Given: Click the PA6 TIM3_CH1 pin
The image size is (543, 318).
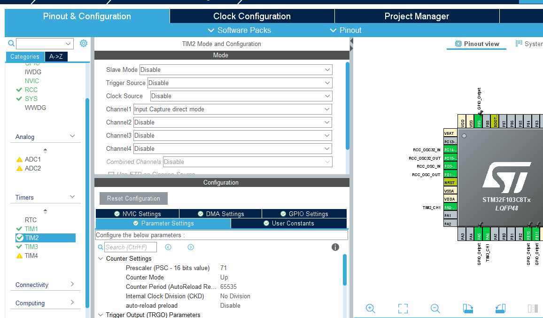Looking at the screenshot, I should pos(487,234).
